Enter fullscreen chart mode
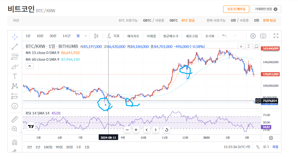298x160 pixels. tap(276, 36)
